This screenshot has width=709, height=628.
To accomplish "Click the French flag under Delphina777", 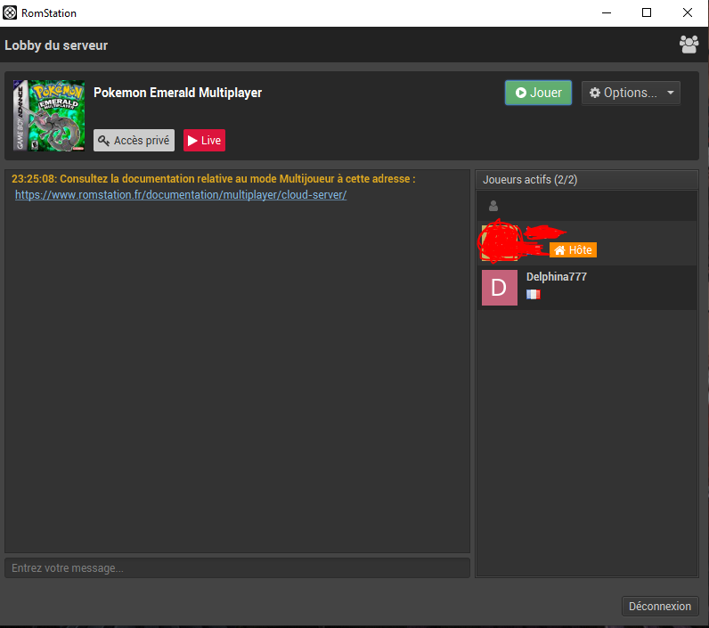I will click(x=534, y=294).
